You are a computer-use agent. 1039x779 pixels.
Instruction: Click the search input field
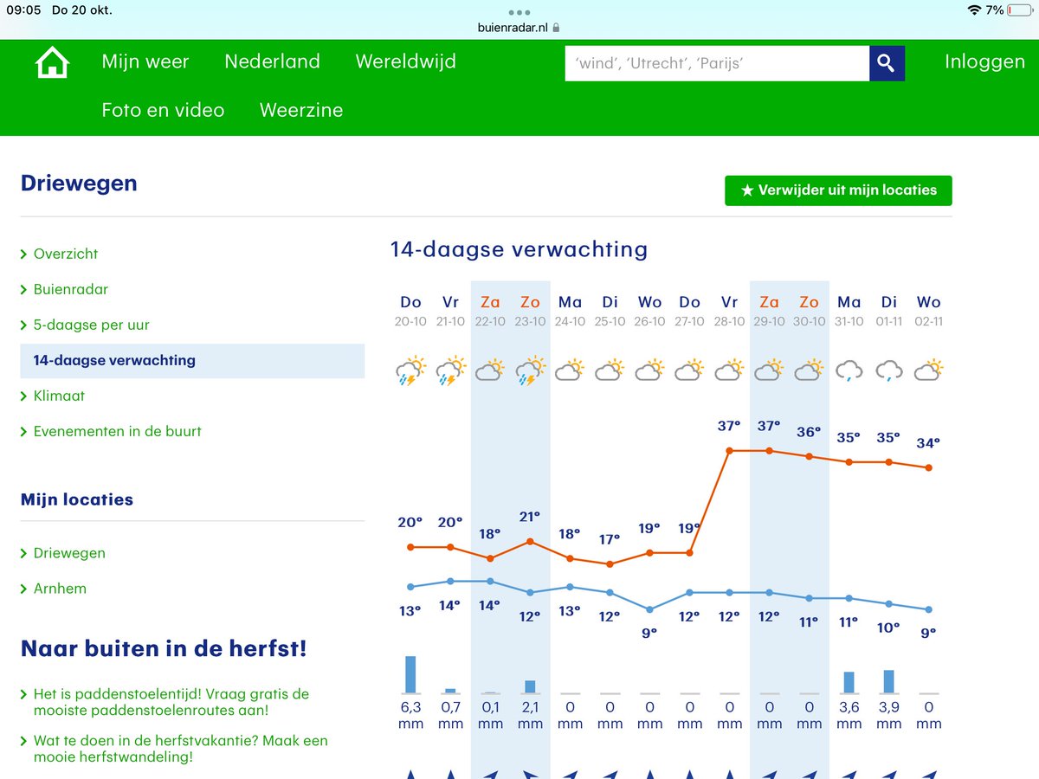click(x=717, y=62)
